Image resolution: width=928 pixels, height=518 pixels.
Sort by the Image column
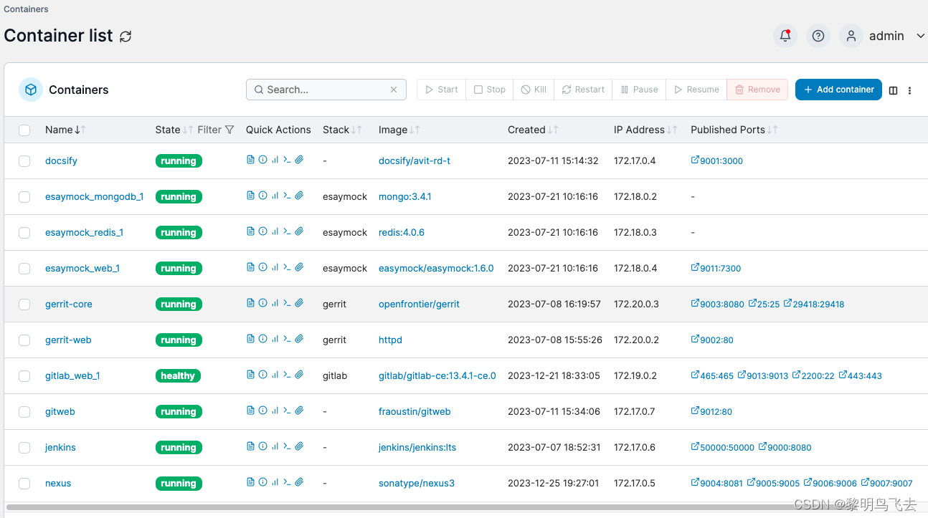click(399, 130)
